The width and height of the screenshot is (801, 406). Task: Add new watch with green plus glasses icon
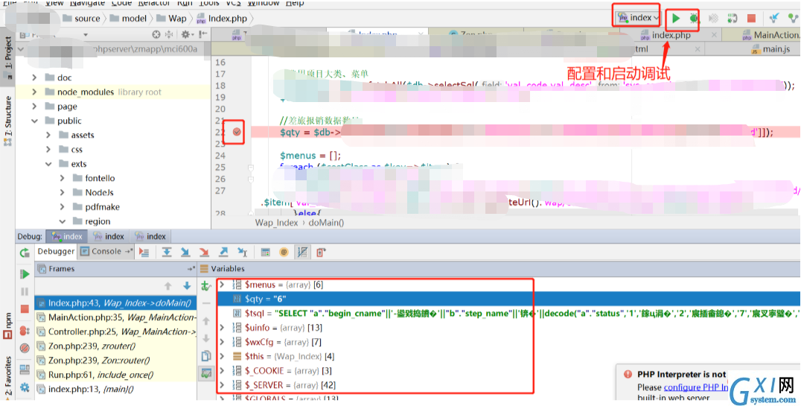(x=206, y=286)
